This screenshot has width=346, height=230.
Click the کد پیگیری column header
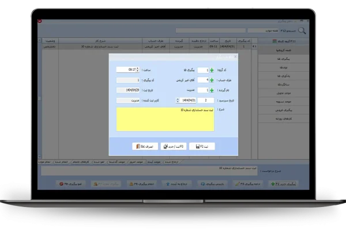click(x=244, y=41)
